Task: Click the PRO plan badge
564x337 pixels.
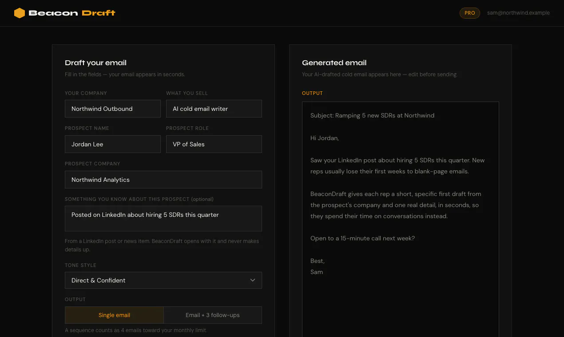Action: (x=470, y=13)
